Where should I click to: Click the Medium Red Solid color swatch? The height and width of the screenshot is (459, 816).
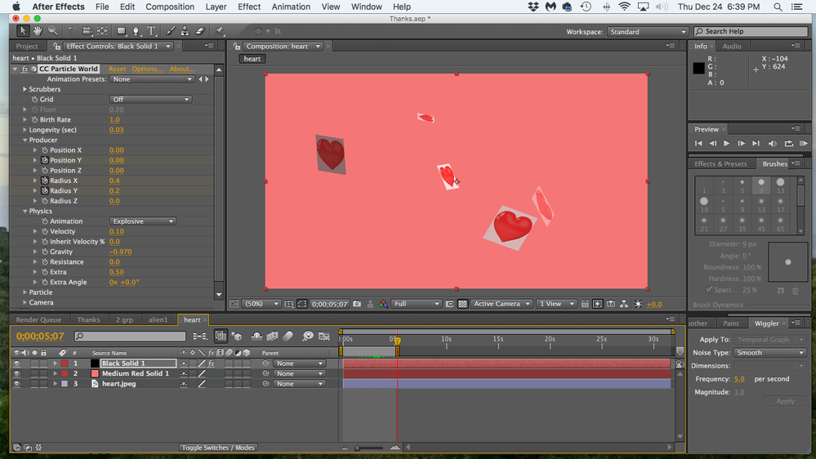(x=95, y=374)
